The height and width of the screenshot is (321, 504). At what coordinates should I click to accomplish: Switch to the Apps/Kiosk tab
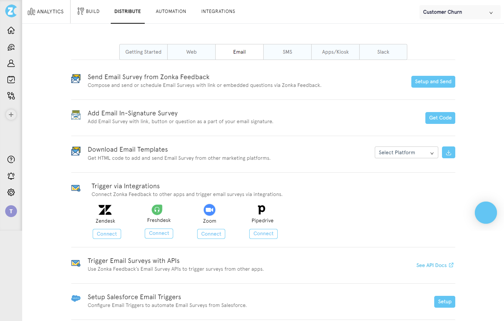tap(335, 52)
